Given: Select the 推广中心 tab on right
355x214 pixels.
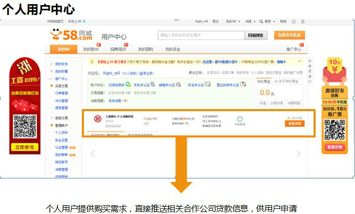Looking at the screenshot, I should pyautogui.click(x=294, y=49).
